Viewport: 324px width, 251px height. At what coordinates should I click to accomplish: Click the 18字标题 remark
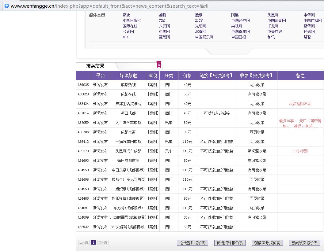pyautogui.click(x=300, y=151)
